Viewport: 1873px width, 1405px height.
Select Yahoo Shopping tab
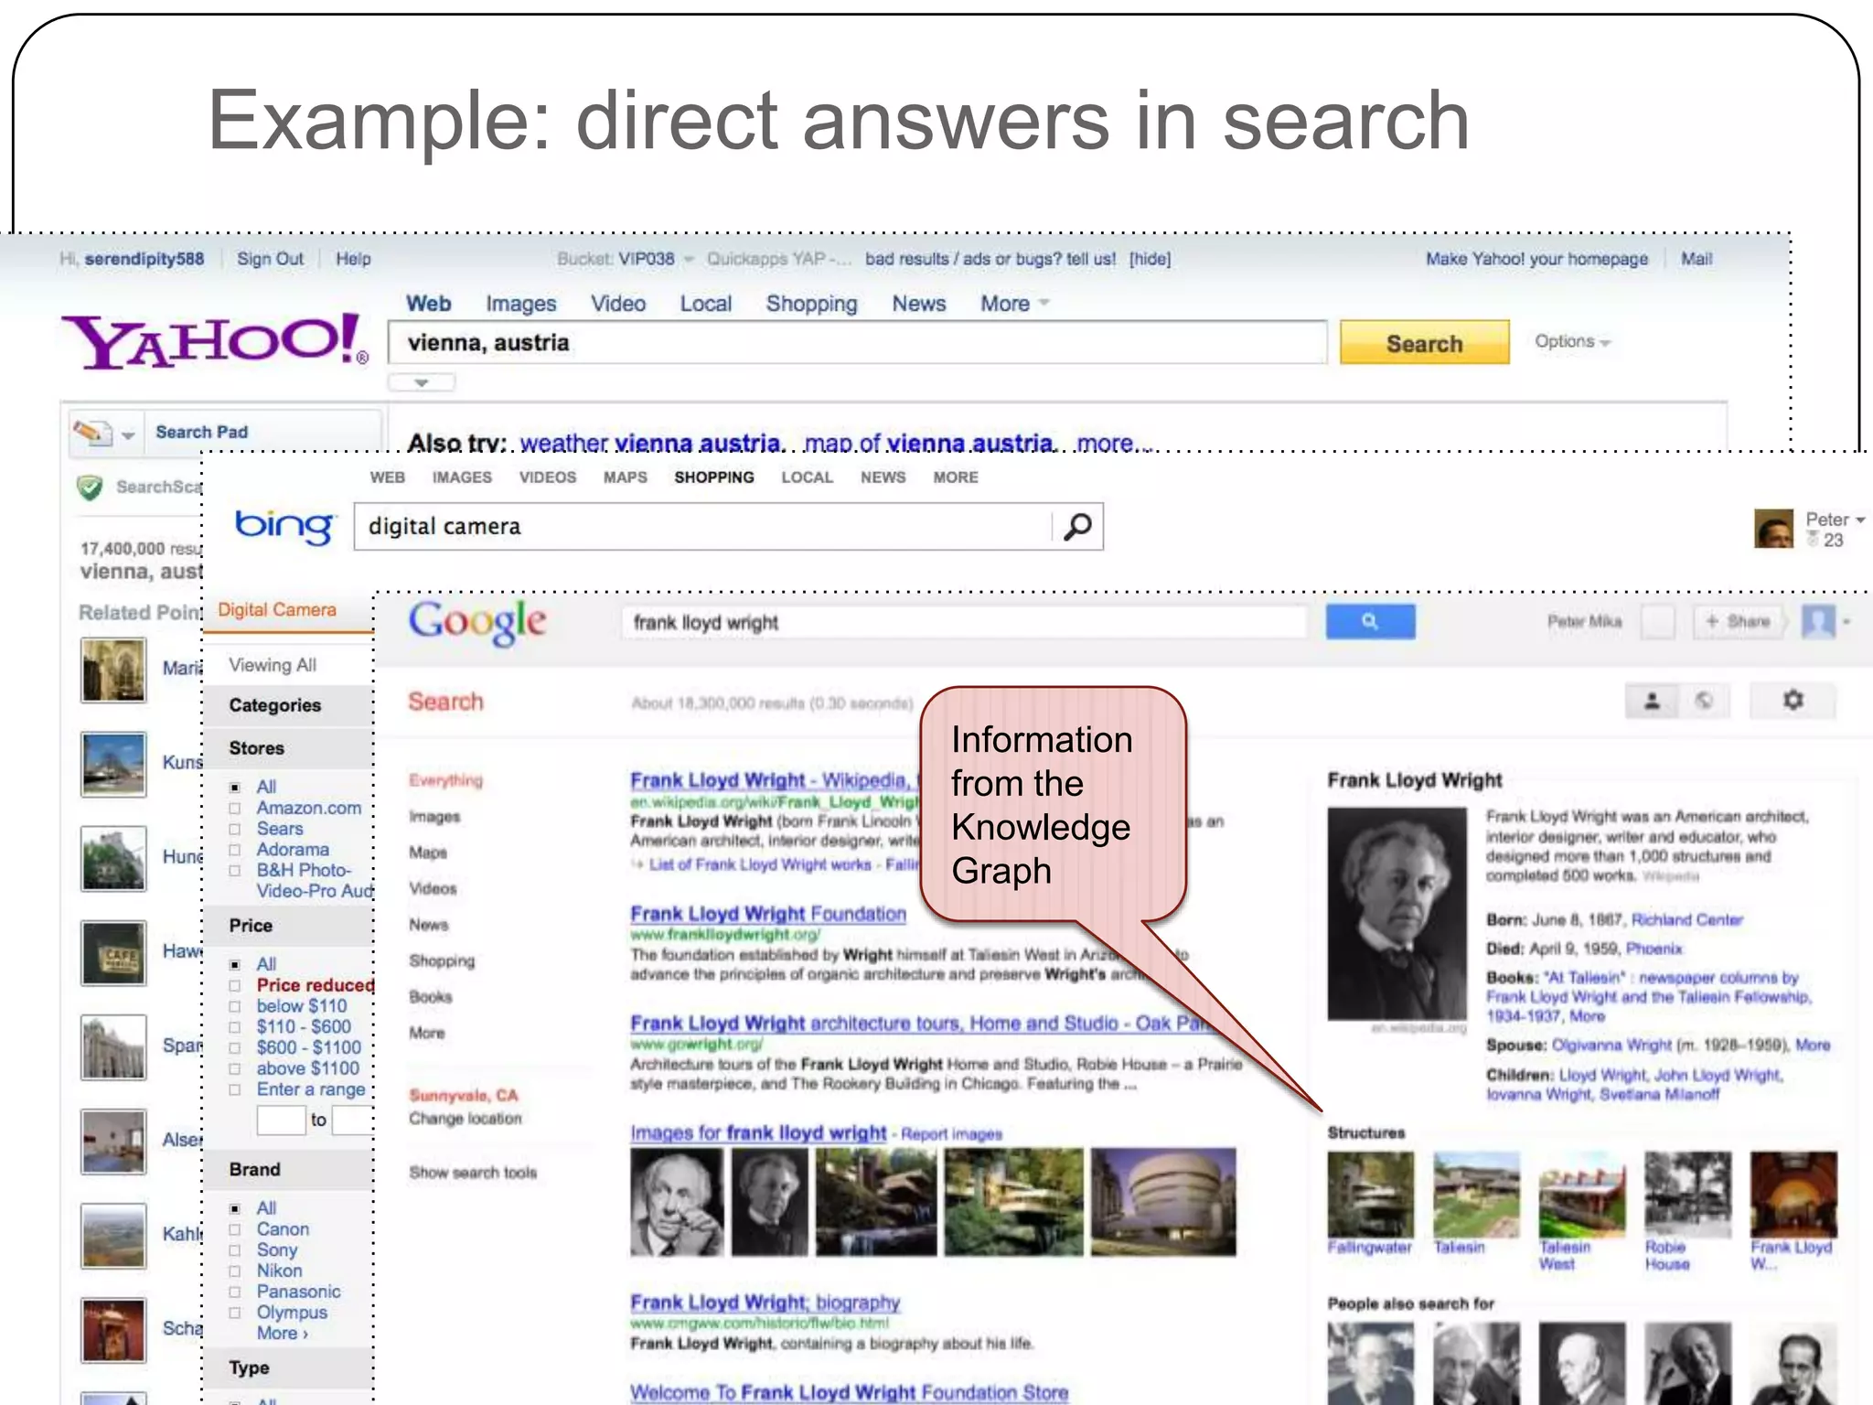pos(811,304)
